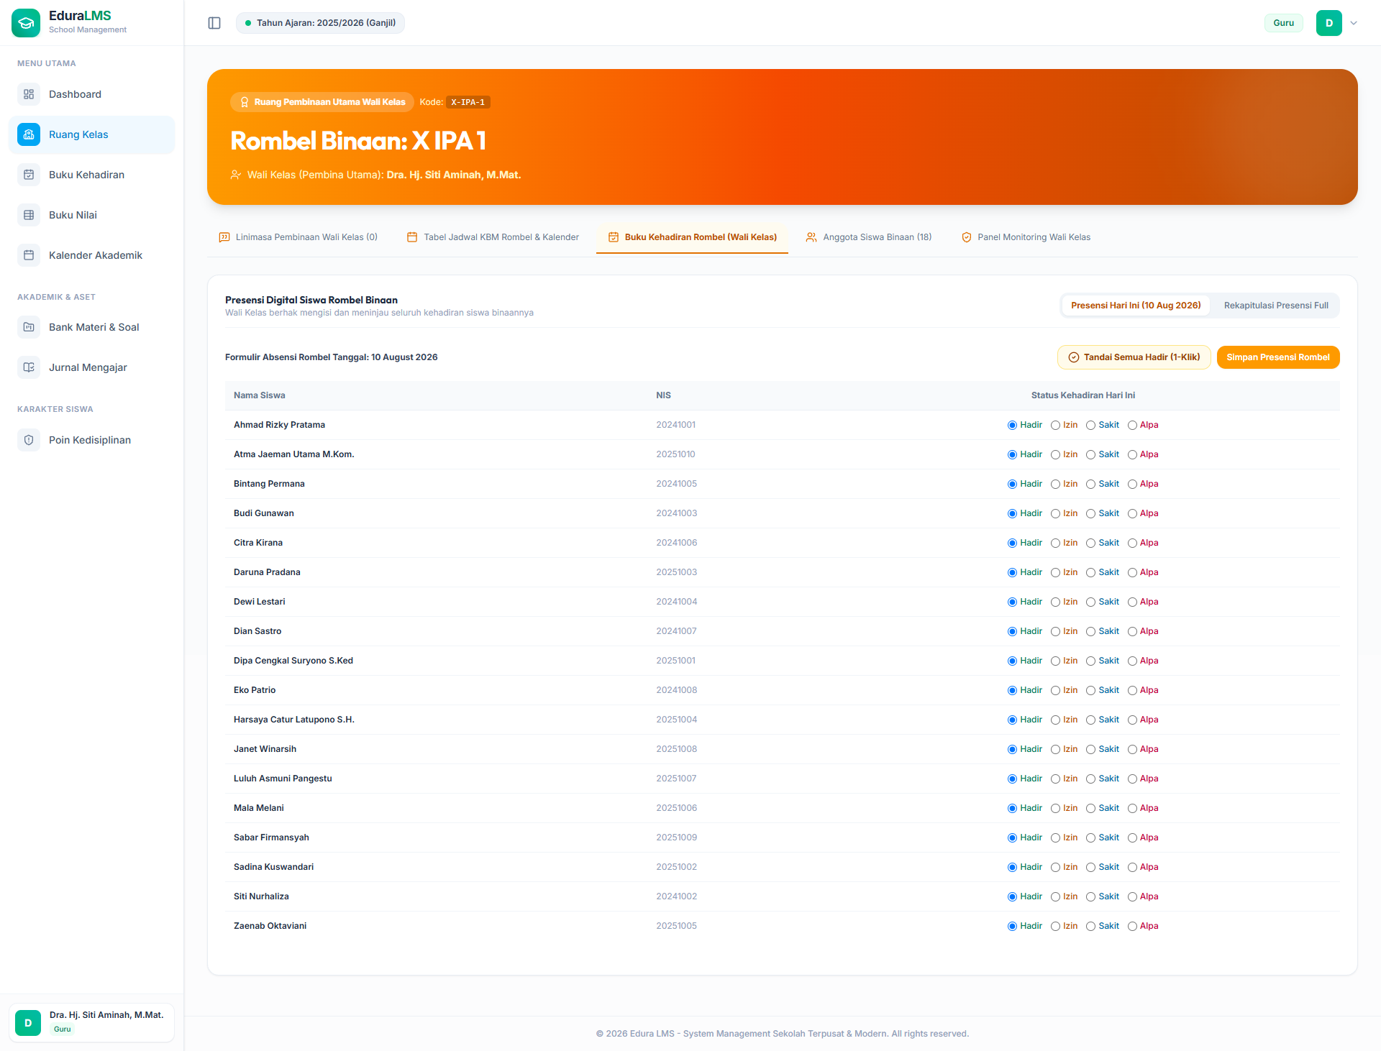Select Hadir for Dian Sastro

click(1013, 632)
